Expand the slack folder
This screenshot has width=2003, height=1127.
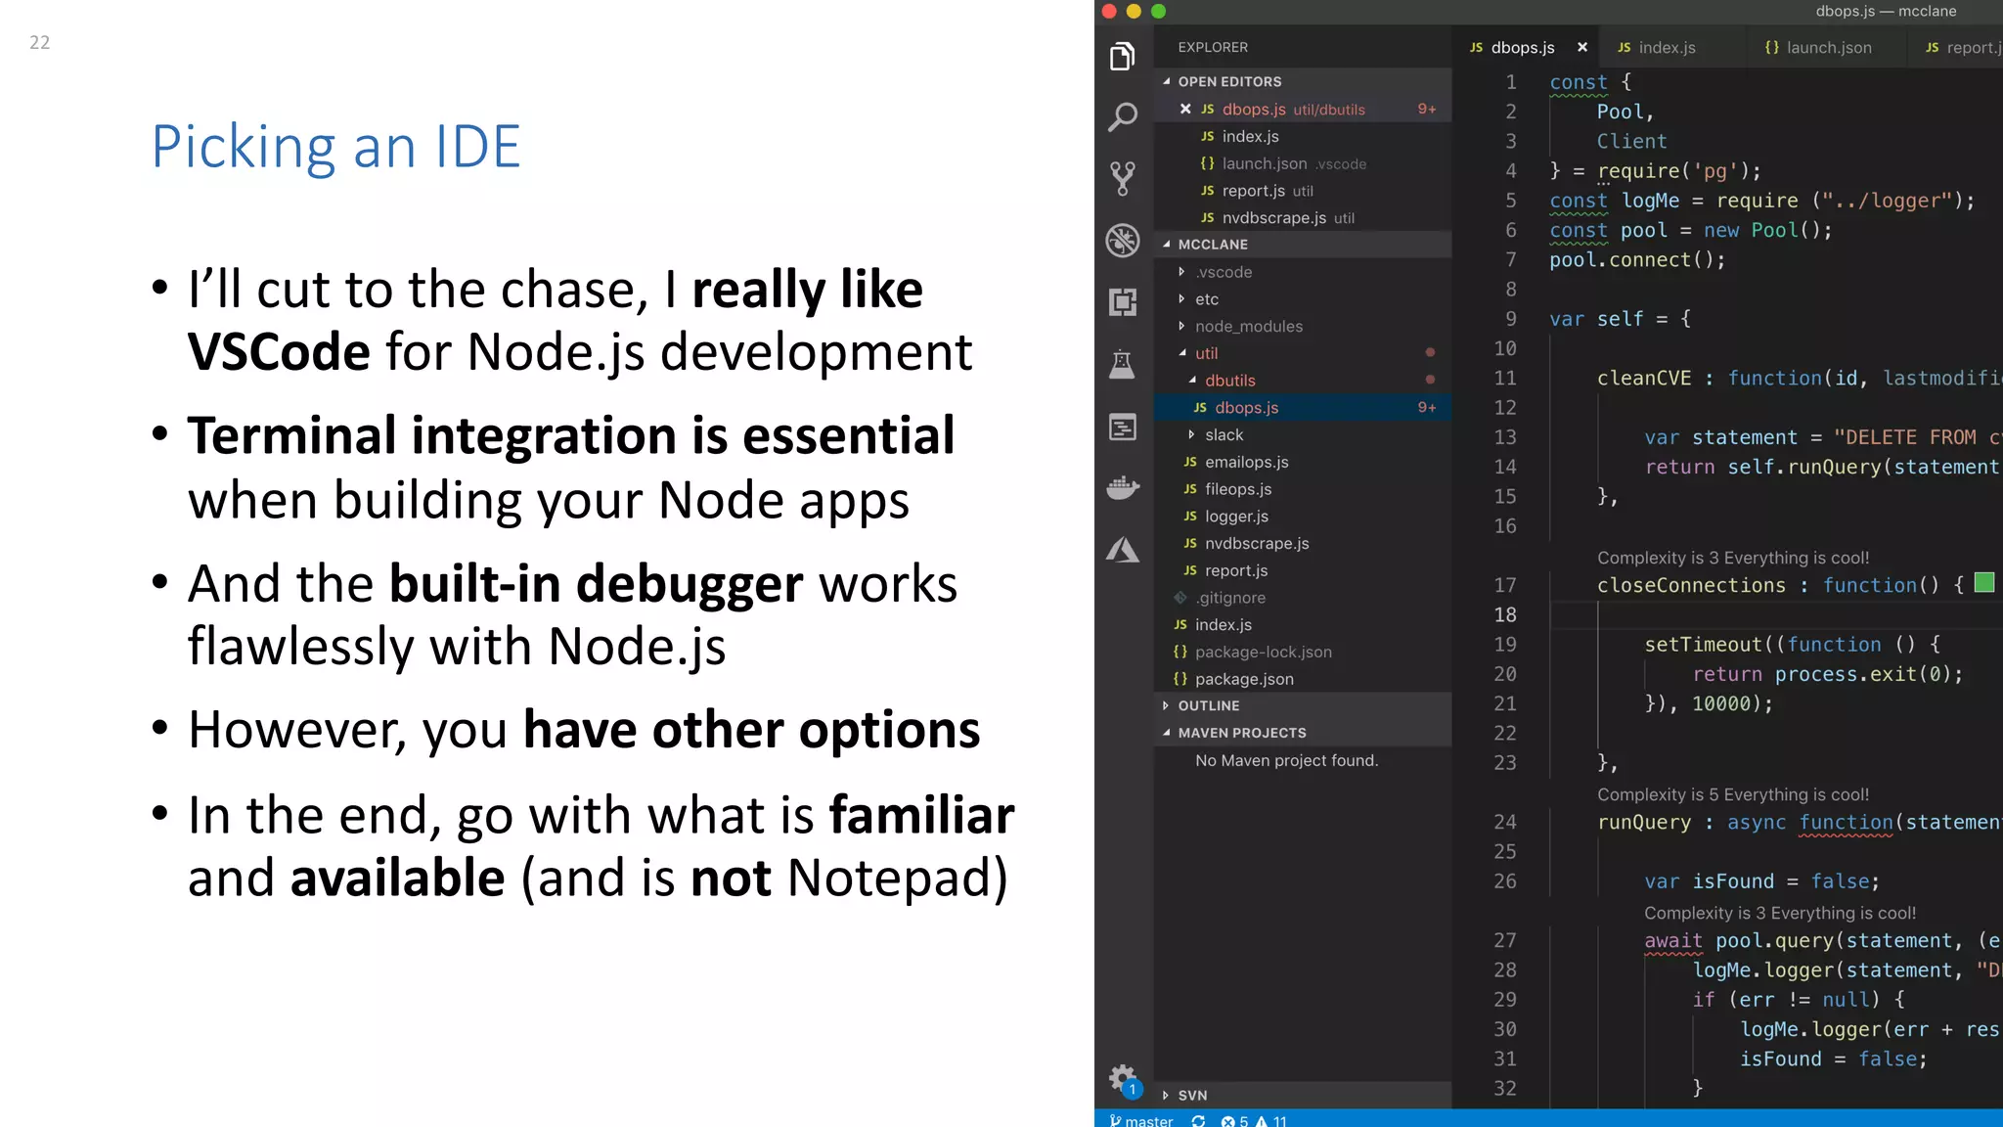(1224, 435)
